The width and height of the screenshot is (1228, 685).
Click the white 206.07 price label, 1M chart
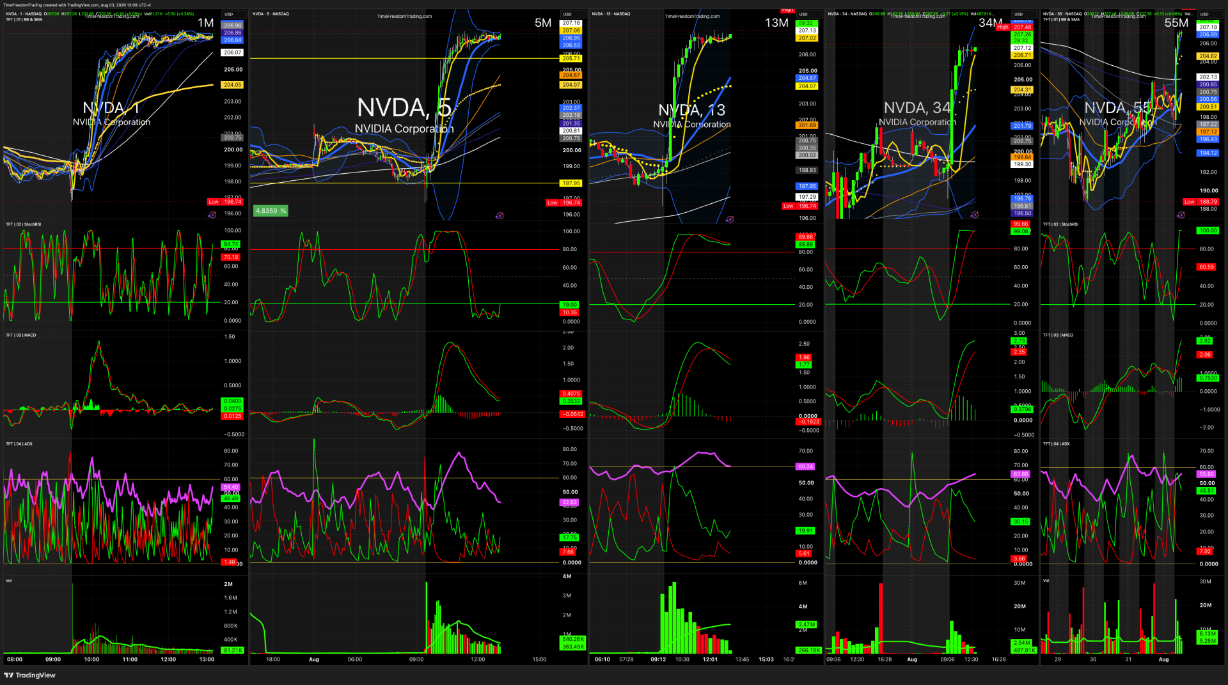(x=233, y=53)
